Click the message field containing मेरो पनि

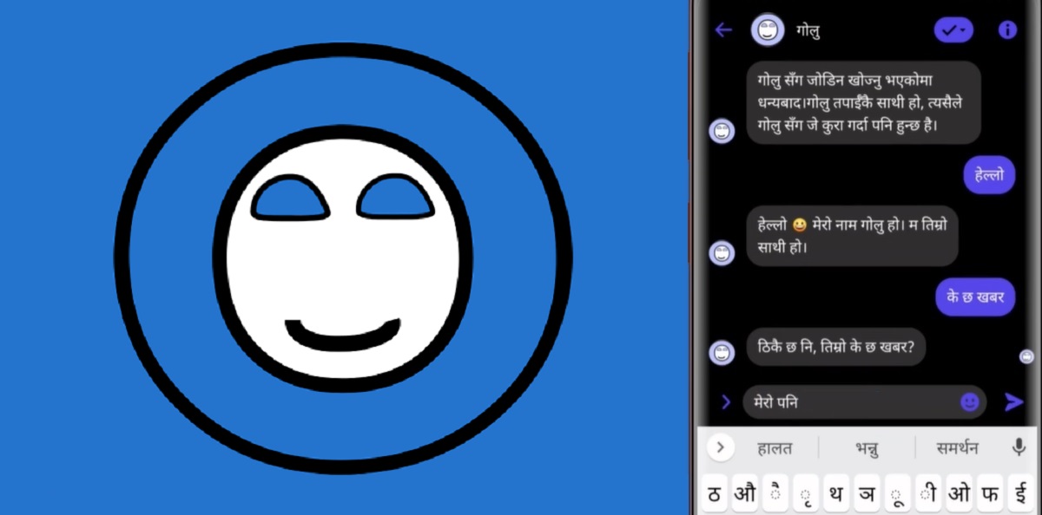click(x=865, y=402)
